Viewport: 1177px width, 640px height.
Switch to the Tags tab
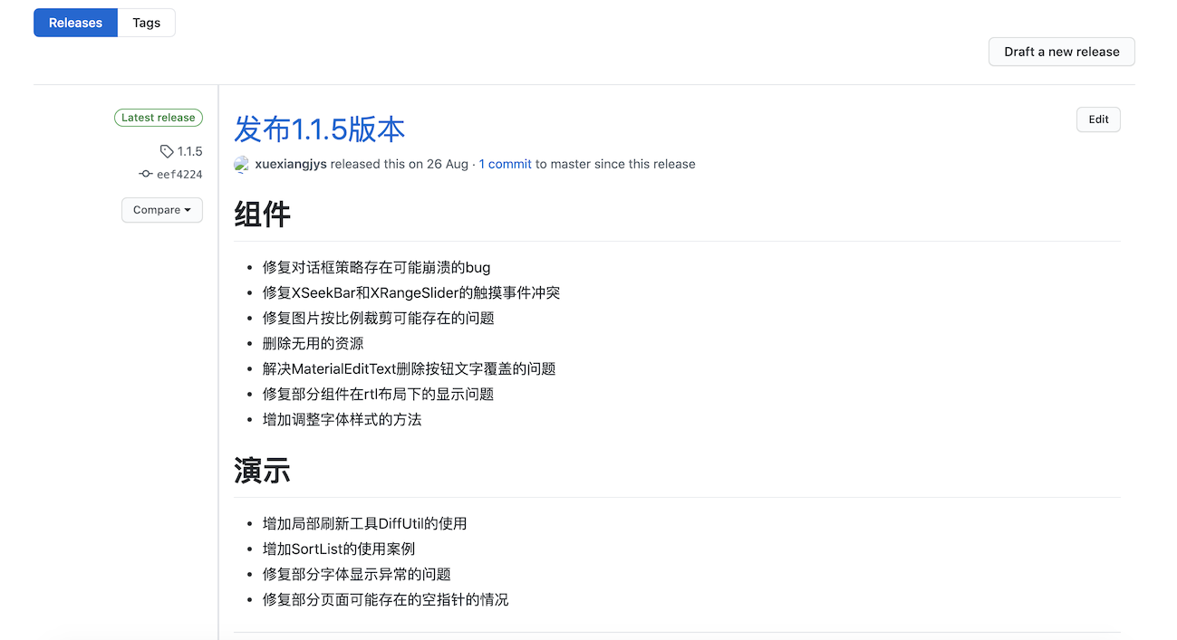tap(146, 23)
